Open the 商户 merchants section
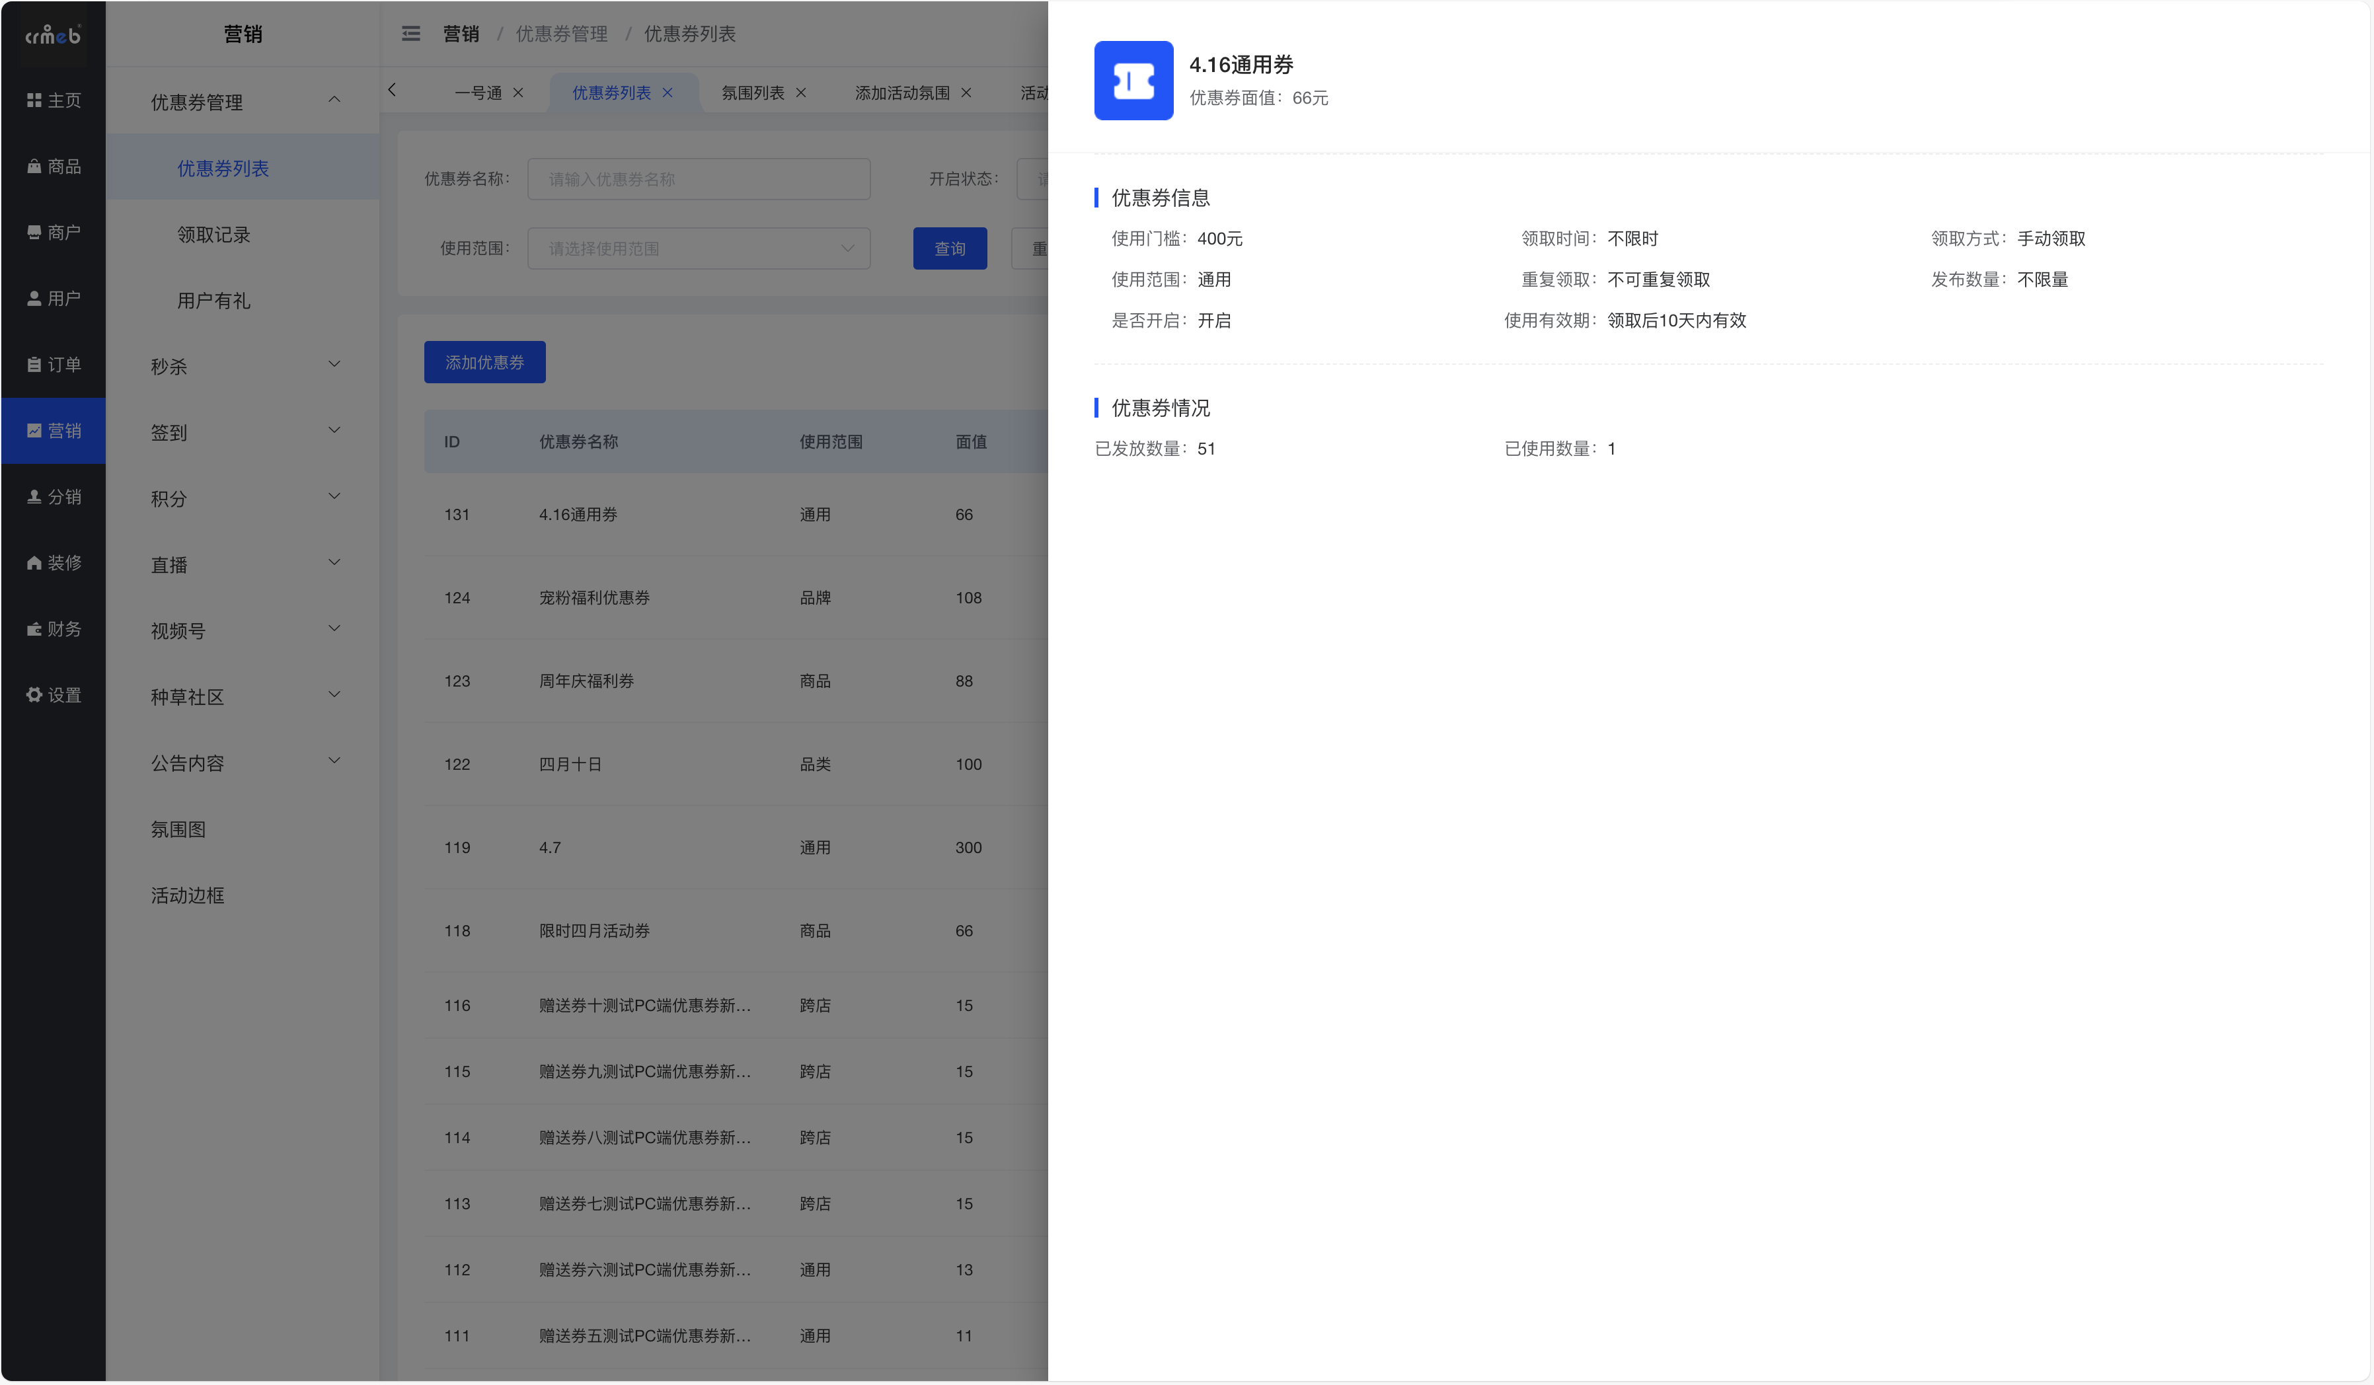The width and height of the screenshot is (2374, 1385). pos(54,232)
